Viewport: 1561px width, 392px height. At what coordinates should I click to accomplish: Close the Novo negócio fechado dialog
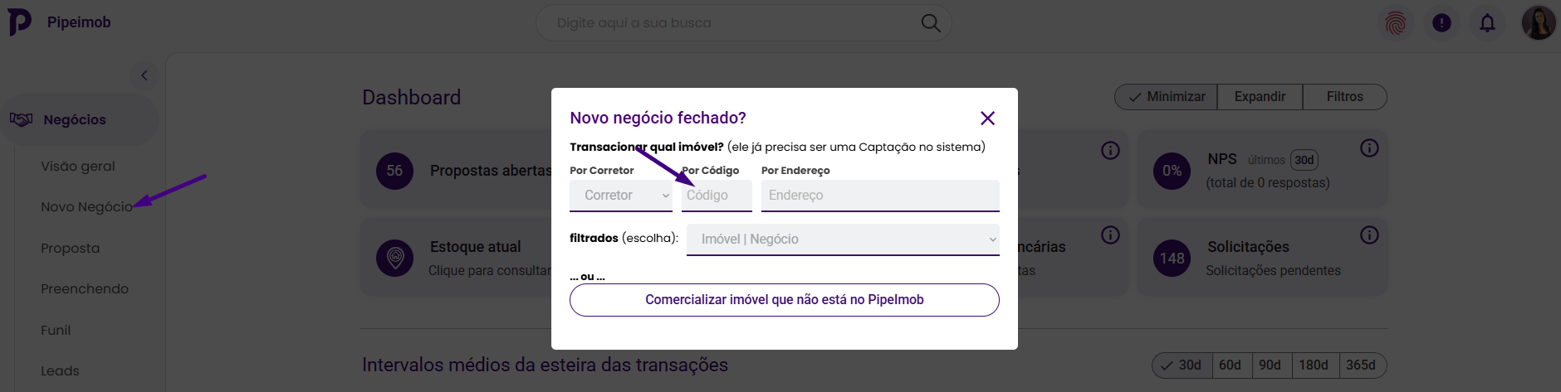[987, 119]
